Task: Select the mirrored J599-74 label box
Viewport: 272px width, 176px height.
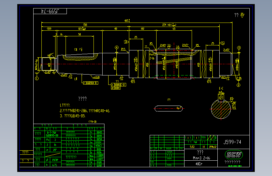Action: pos(50,11)
